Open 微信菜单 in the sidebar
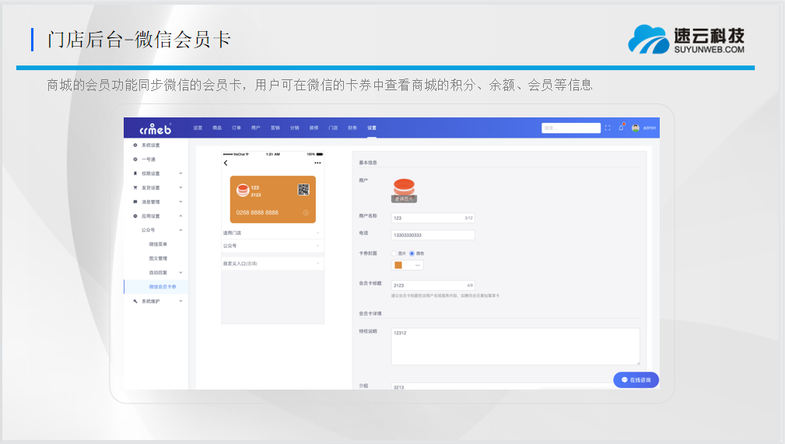785x444 pixels. pos(158,244)
